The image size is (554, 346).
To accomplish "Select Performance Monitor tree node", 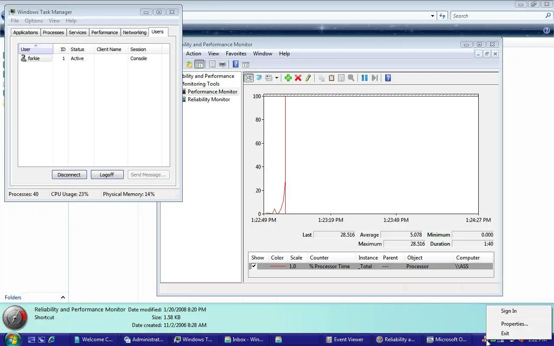I will coord(212,92).
